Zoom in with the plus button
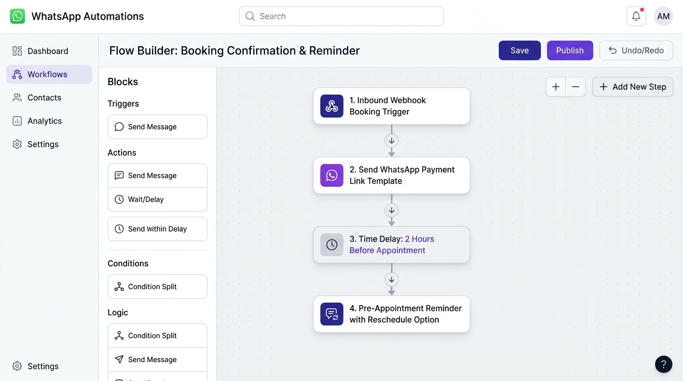 pyautogui.click(x=556, y=87)
